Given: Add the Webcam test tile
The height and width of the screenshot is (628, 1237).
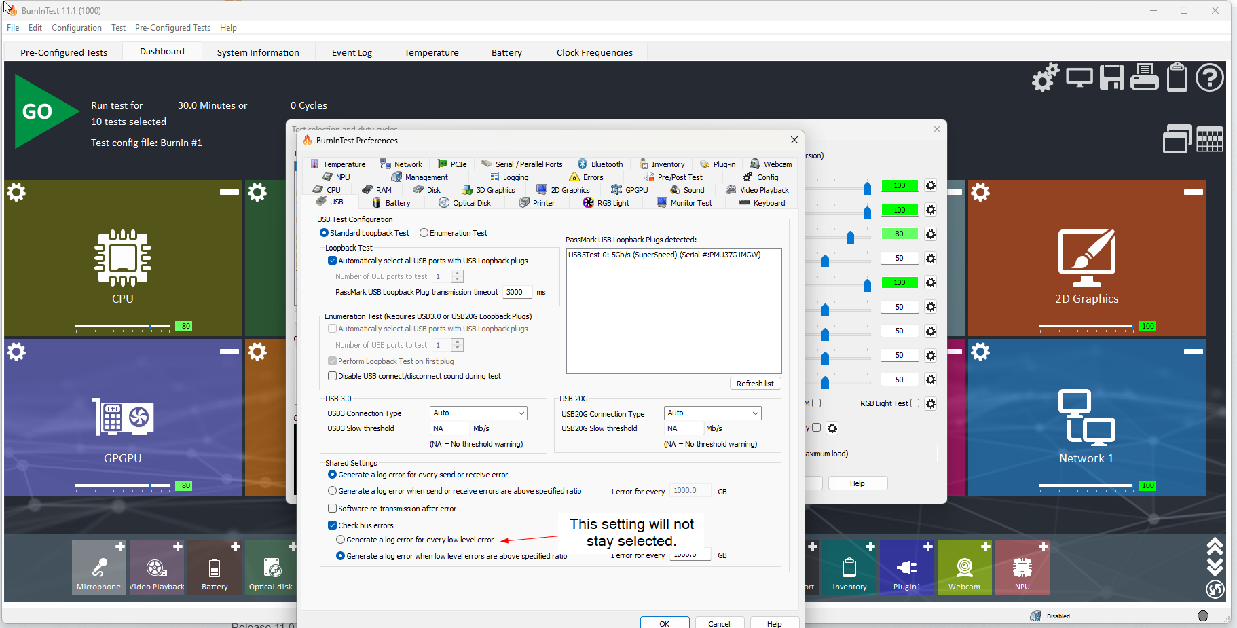Looking at the screenshot, I should [x=986, y=547].
